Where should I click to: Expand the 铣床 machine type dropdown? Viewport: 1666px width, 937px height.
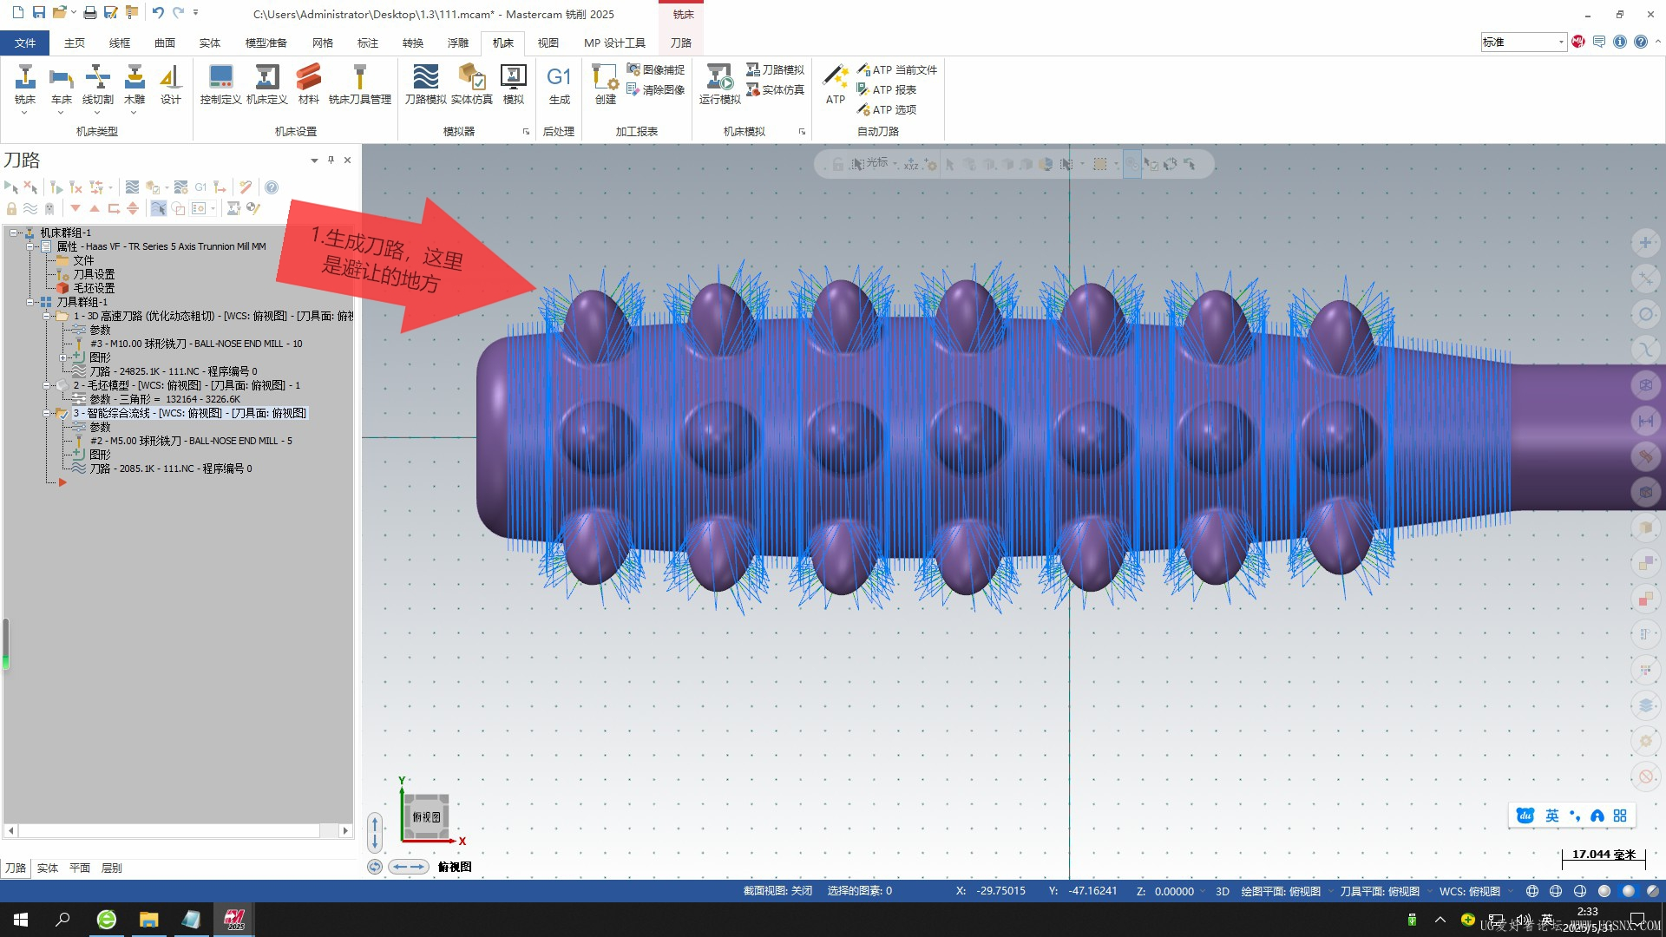24,113
